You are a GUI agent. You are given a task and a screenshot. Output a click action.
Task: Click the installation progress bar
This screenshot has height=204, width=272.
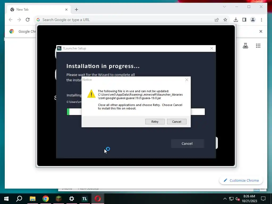pyautogui.click(x=136, y=112)
